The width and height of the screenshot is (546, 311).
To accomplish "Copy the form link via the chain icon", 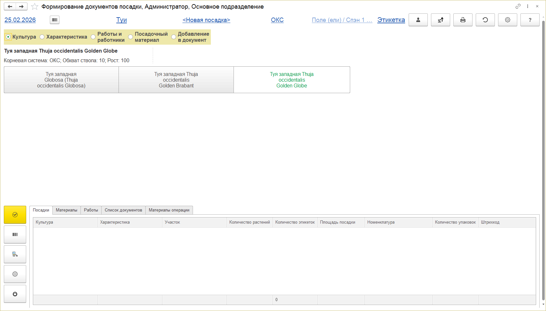I will [518, 6].
